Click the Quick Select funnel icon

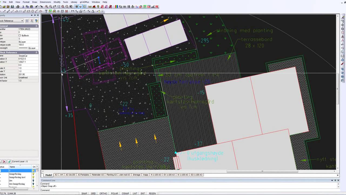coord(36,21)
